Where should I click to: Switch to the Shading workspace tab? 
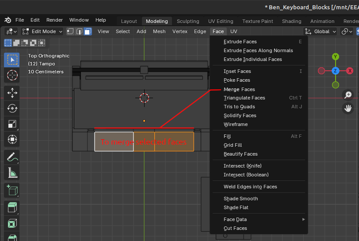click(x=292, y=21)
